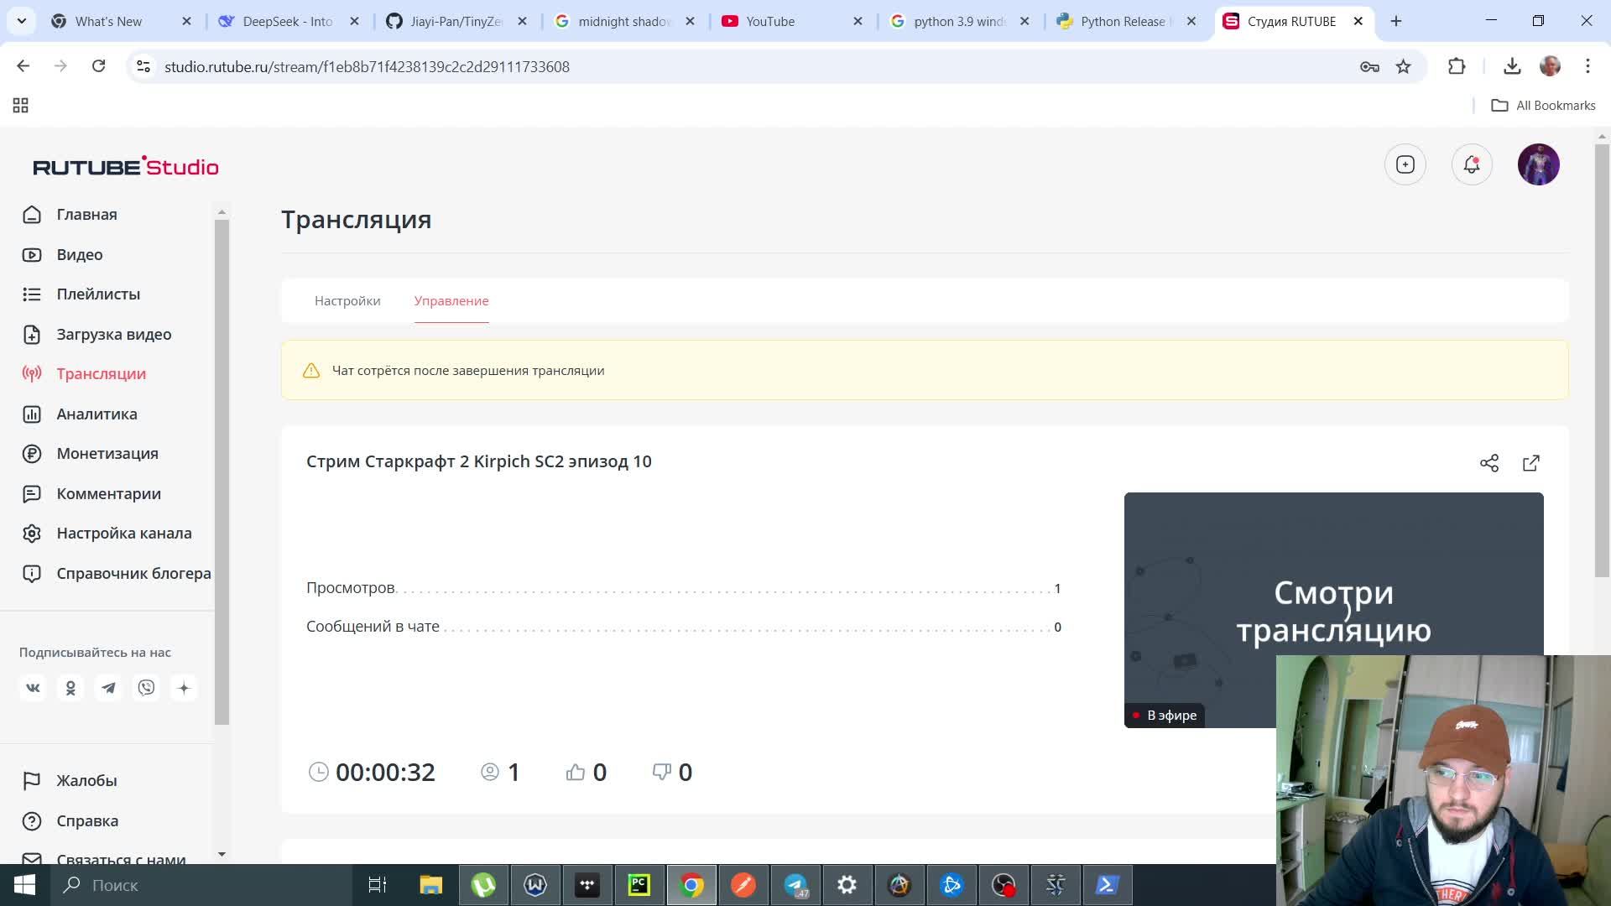Click the share icon for the stream
The width and height of the screenshot is (1611, 906).
[1489, 462]
